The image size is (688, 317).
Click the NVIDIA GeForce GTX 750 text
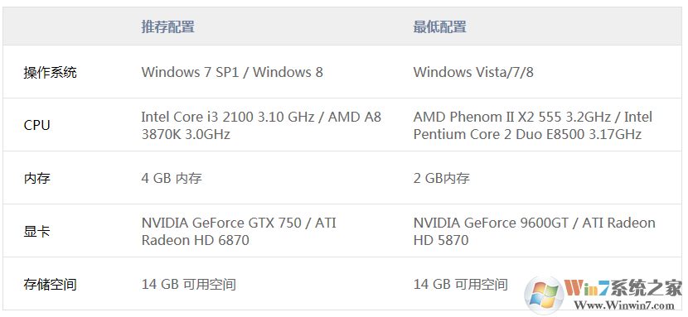tap(221, 223)
